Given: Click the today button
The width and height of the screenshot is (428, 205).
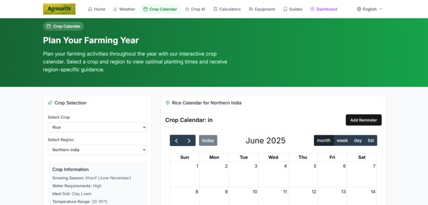Looking at the screenshot, I should tap(208, 140).
